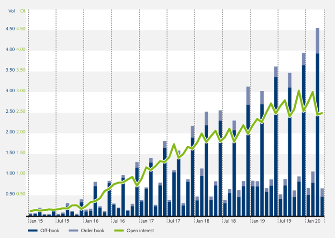This screenshot has height=238, width=335.
Task: Click the Jan 19 x-axis label
Action: tap(257, 221)
